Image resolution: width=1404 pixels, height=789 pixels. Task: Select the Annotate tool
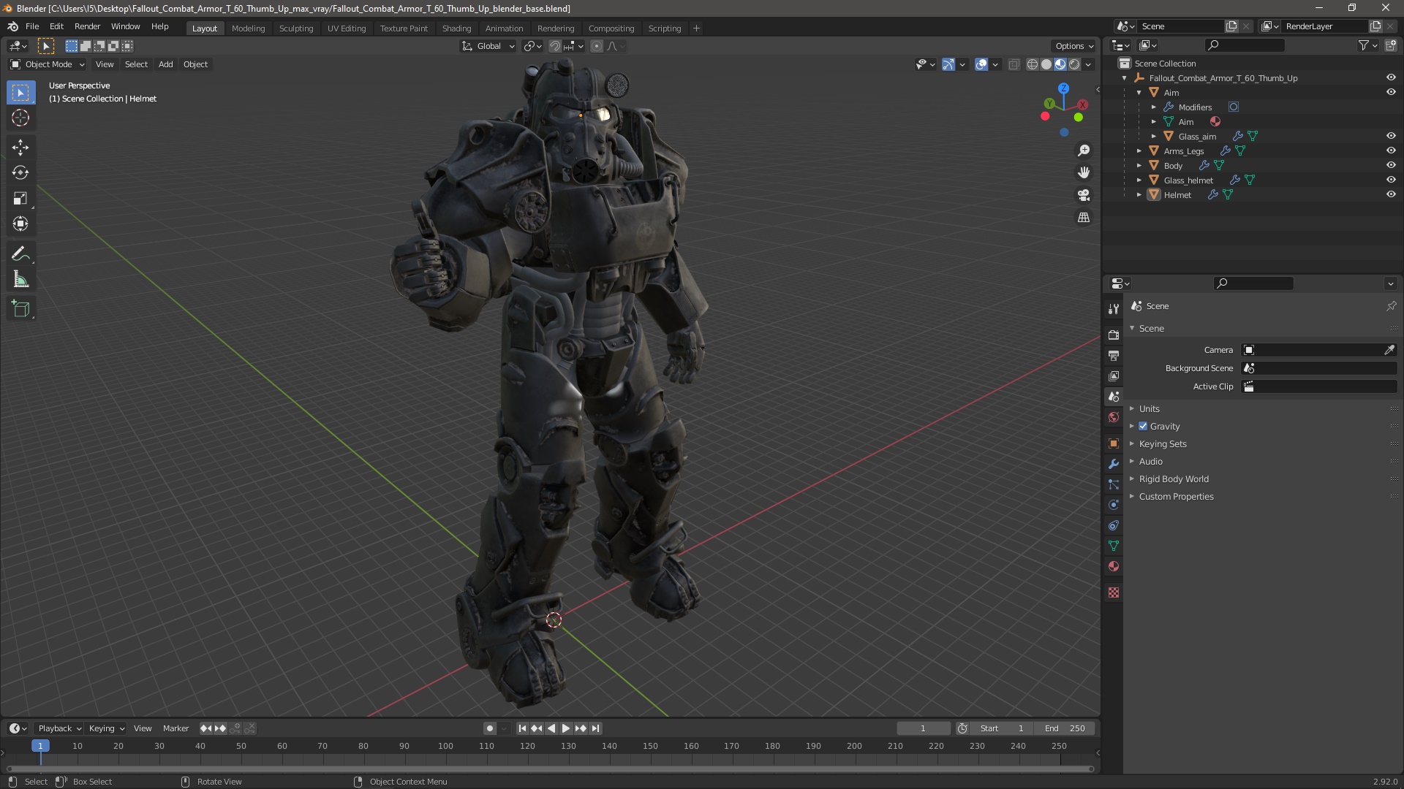pos(20,254)
